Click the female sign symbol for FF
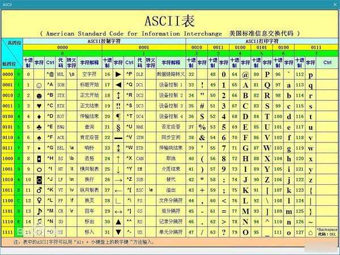340x255 pixels. coord(39,200)
